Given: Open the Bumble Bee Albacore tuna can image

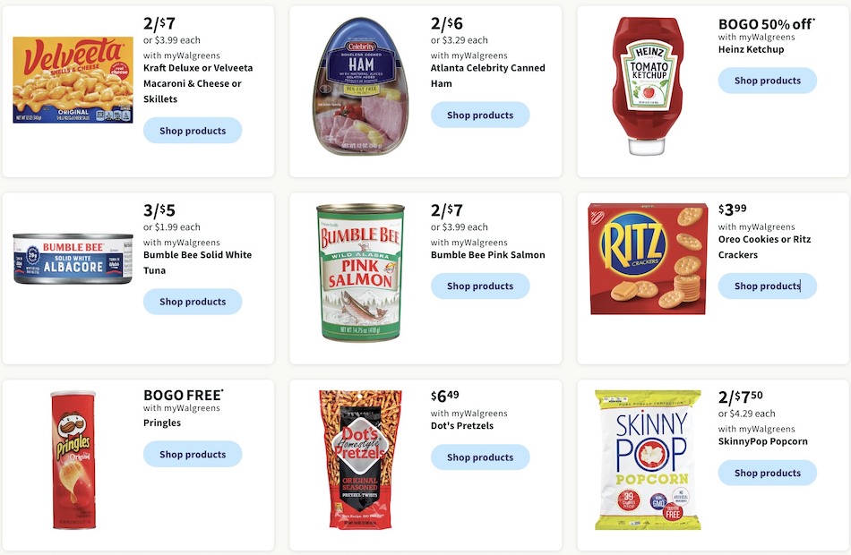Looking at the screenshot, I should click(x=73, y=260).
